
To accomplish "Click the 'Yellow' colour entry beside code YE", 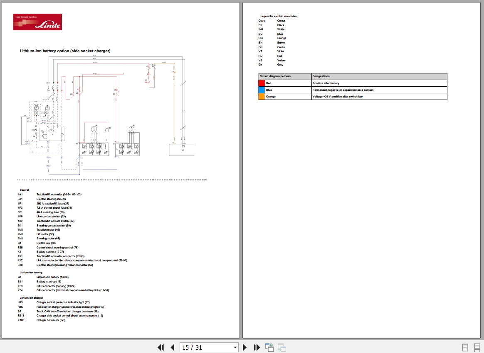I will pos(282,61).
